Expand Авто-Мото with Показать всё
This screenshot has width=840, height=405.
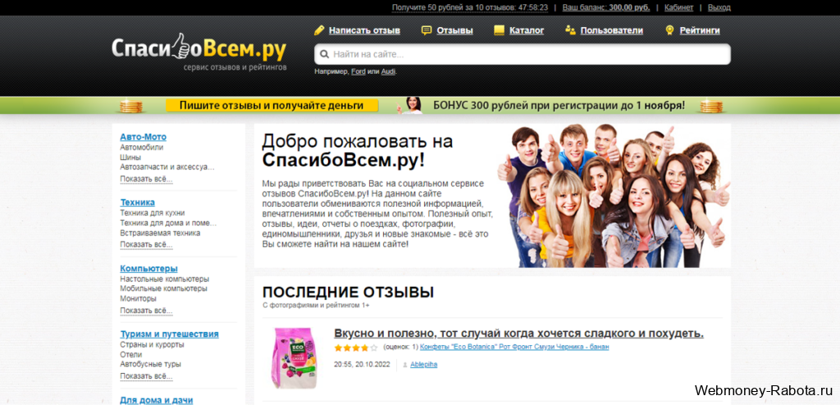click(146, 179)
